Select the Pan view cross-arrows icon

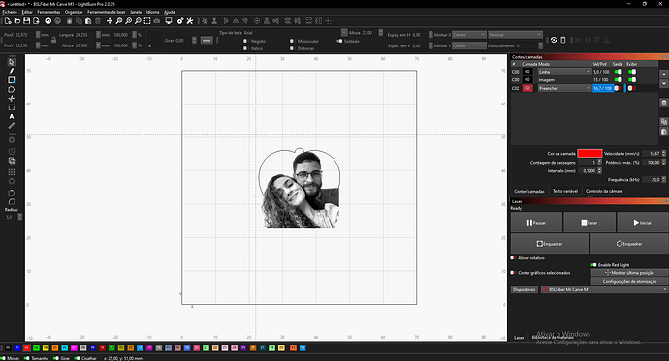coord(110,21)
